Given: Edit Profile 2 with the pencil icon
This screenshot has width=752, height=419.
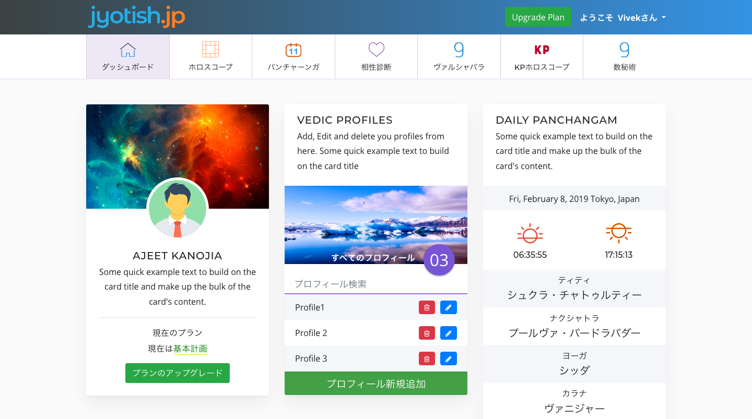Looking at the screenshot, I should 448,333.
